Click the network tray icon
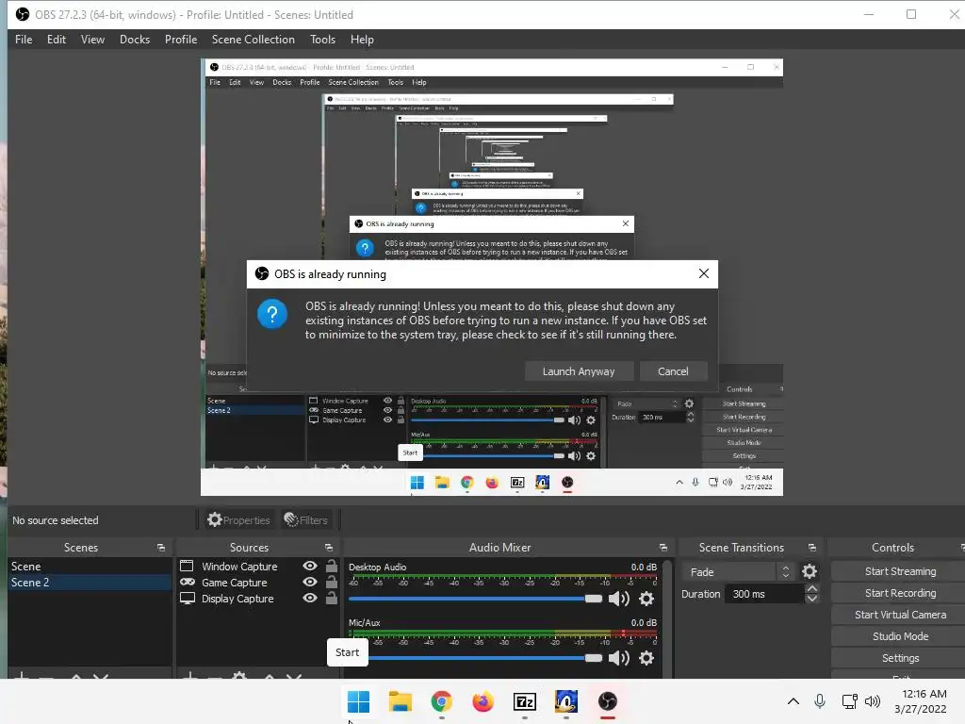965x724 pixels. [x=849, y=701]
